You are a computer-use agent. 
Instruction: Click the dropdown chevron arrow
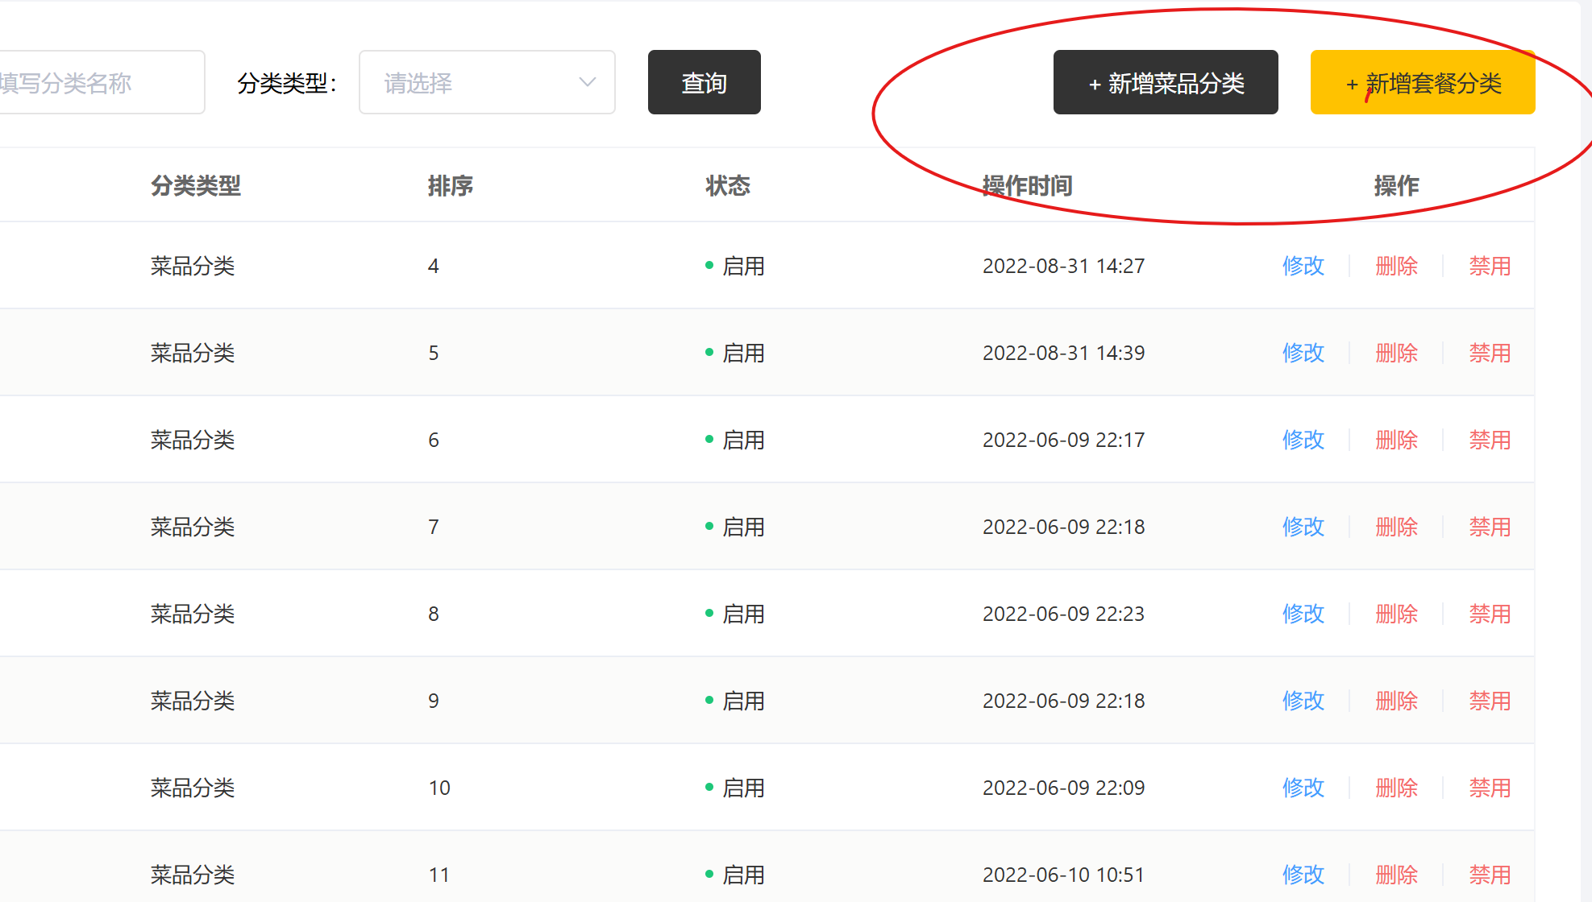tap(588, 83)
